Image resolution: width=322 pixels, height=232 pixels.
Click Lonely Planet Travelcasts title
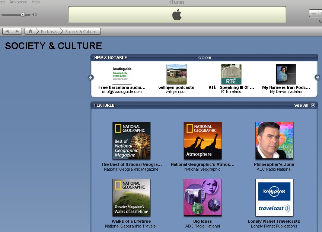tap(274, 221)
